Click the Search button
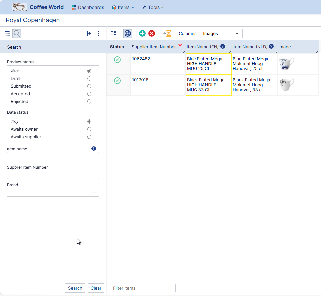This screenshot has width=321, height=296. coord(75,288)
